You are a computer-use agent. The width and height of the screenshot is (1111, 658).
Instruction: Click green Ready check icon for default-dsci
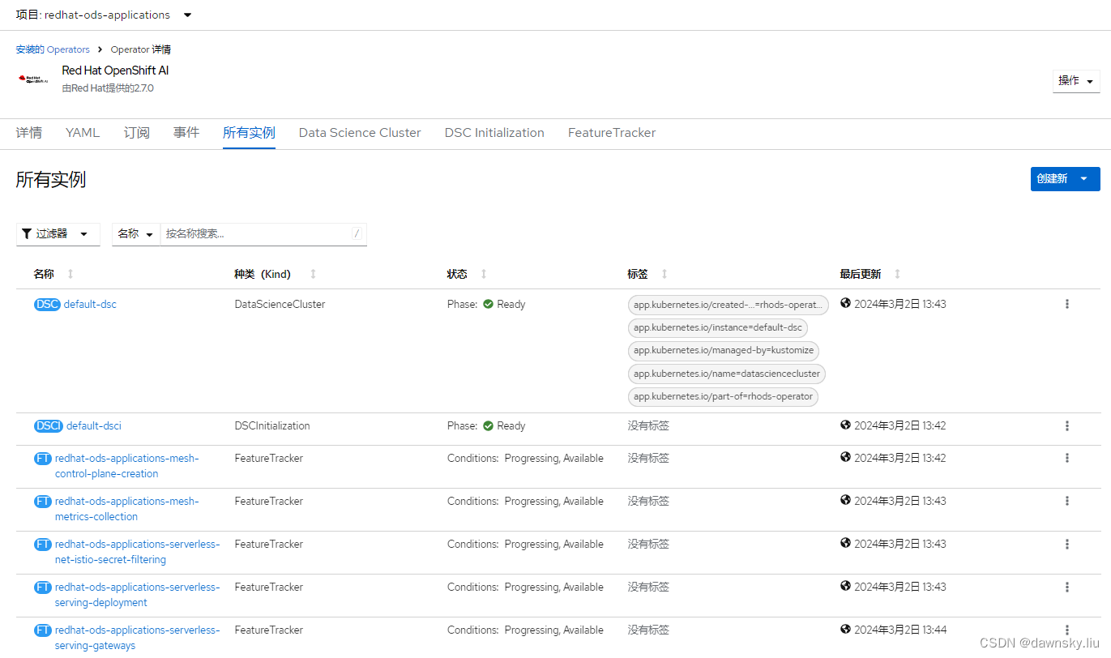point(488,425)
